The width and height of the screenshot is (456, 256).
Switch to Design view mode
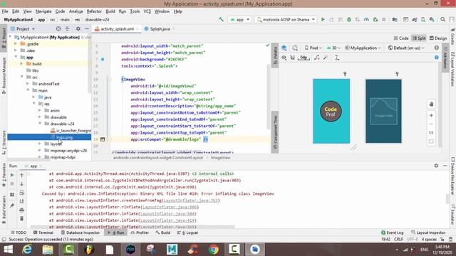tap(438, 38)
